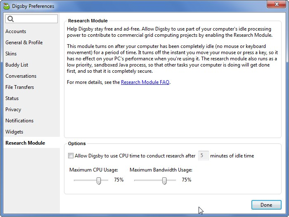
Task: Click the 75% value beside CPU Usage slider
Action: click(119, 180)
